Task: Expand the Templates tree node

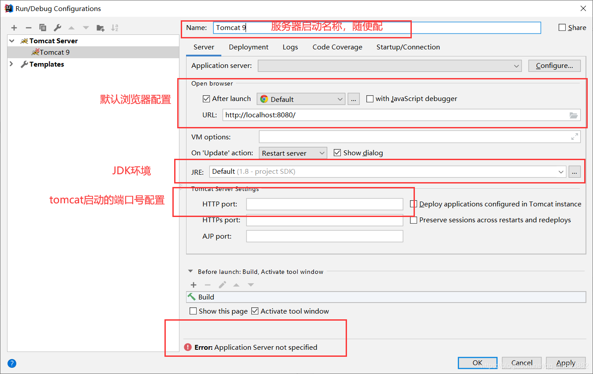Action: click(x=12, y=64)
